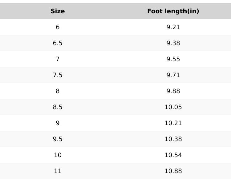Click the Foot length(in) column header
This screenshot has width=231, height=179.
click(x=173, y=11)
